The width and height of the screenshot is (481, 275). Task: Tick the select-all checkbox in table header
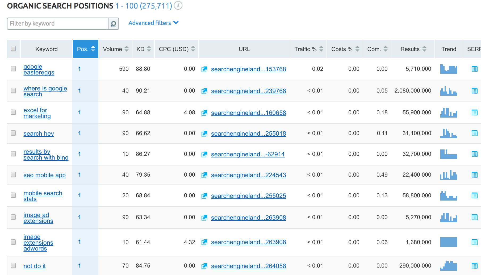point(13,48)
